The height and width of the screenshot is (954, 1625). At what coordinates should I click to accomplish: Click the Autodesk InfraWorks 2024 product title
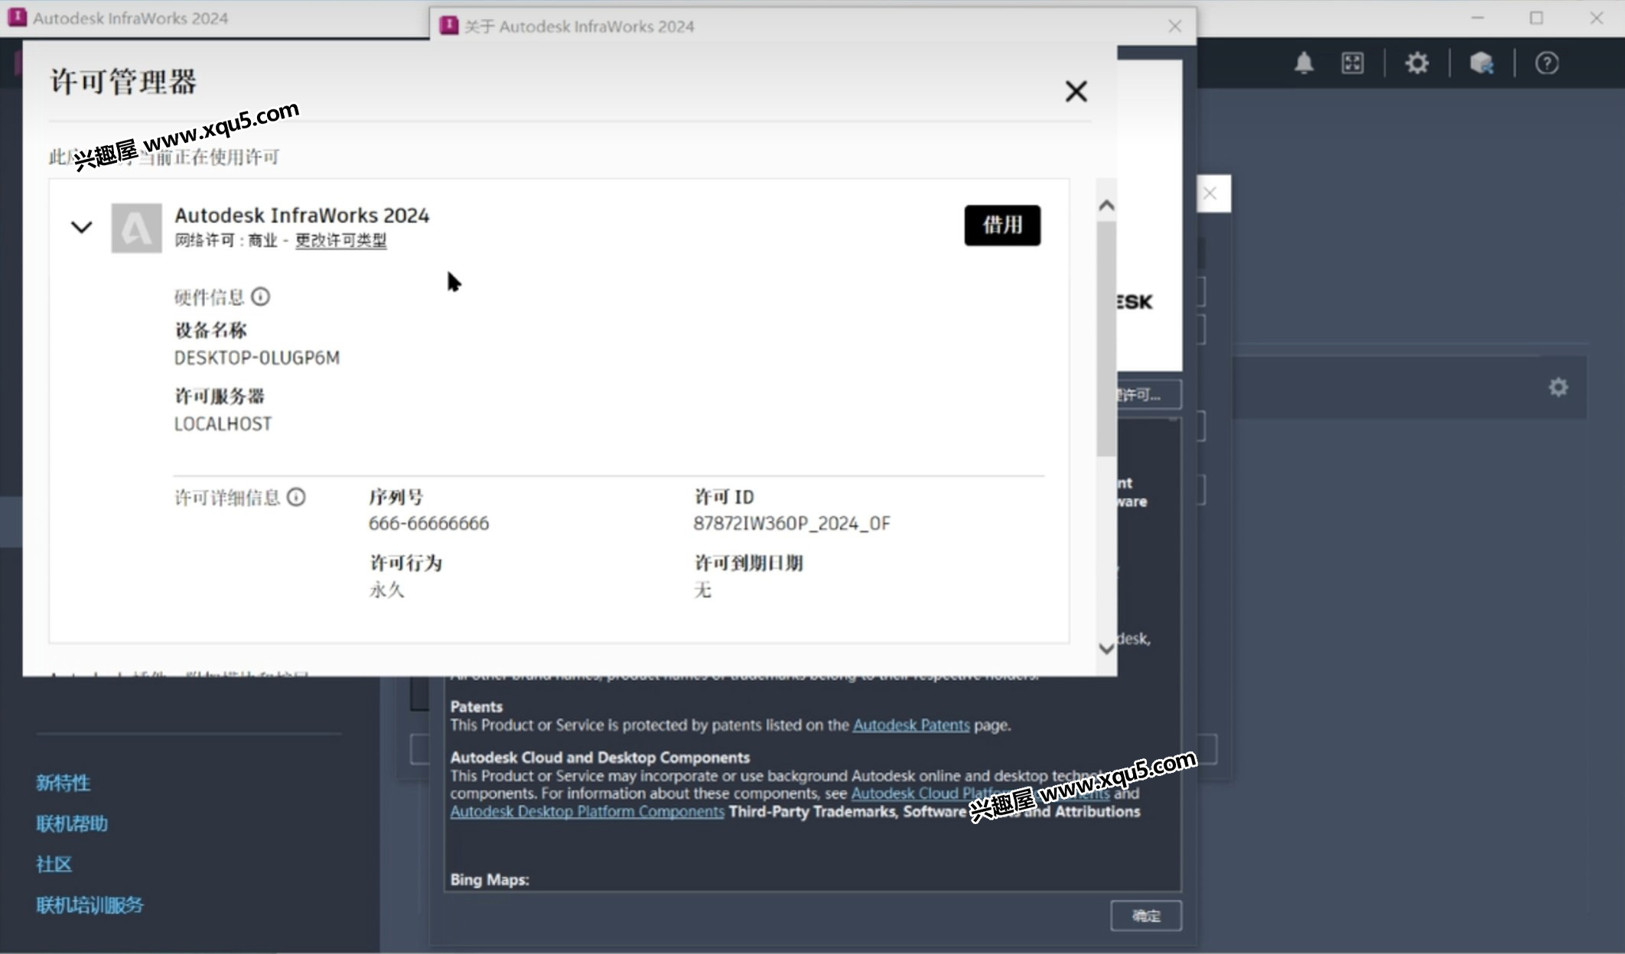tap(301, 216)
